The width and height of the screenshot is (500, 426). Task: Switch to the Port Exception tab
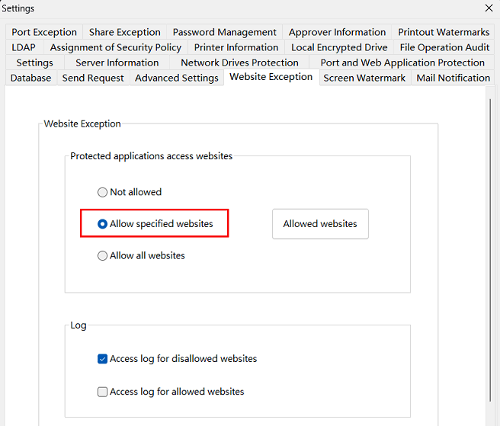pyautogui.click(x=44, y=32)
